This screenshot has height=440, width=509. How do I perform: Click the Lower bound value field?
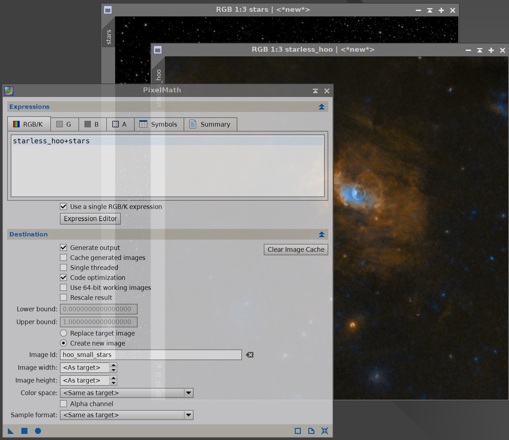(99, 309)
